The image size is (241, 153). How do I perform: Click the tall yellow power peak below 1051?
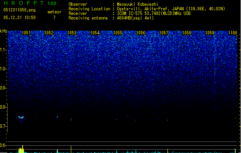pyautogui.click(x=23, y=149)
